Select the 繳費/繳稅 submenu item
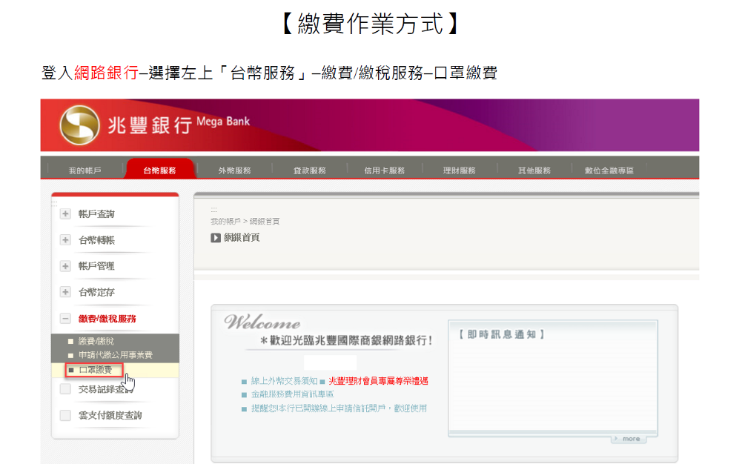742x464 pixels. [96, 341]
